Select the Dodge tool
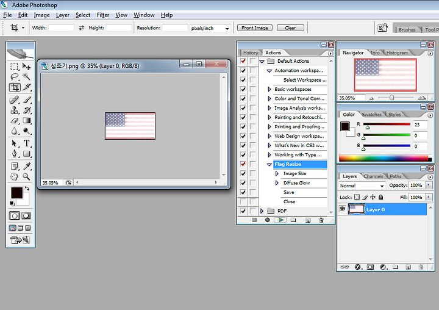The image size is (439, 310). tap(27, 131)
